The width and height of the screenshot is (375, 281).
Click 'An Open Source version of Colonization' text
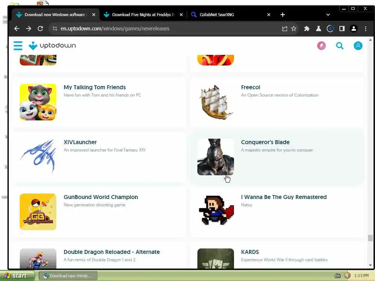tap(279, 95)
